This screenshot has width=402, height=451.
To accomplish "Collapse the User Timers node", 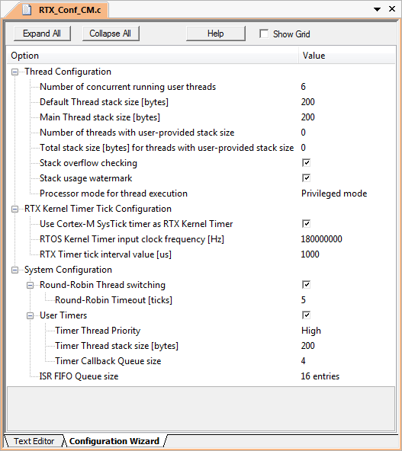I will 30,315.
